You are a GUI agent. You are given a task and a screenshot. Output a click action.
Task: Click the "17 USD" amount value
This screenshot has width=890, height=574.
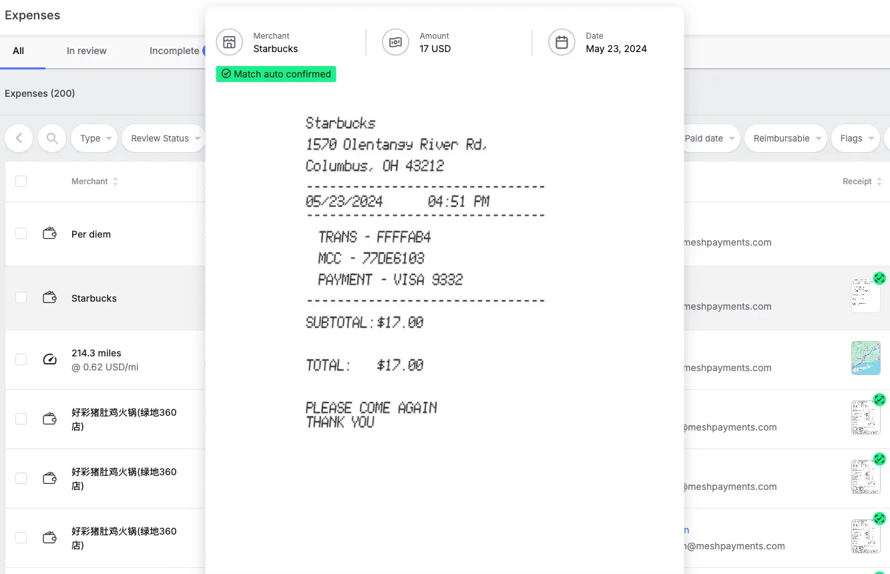[435, 49]
